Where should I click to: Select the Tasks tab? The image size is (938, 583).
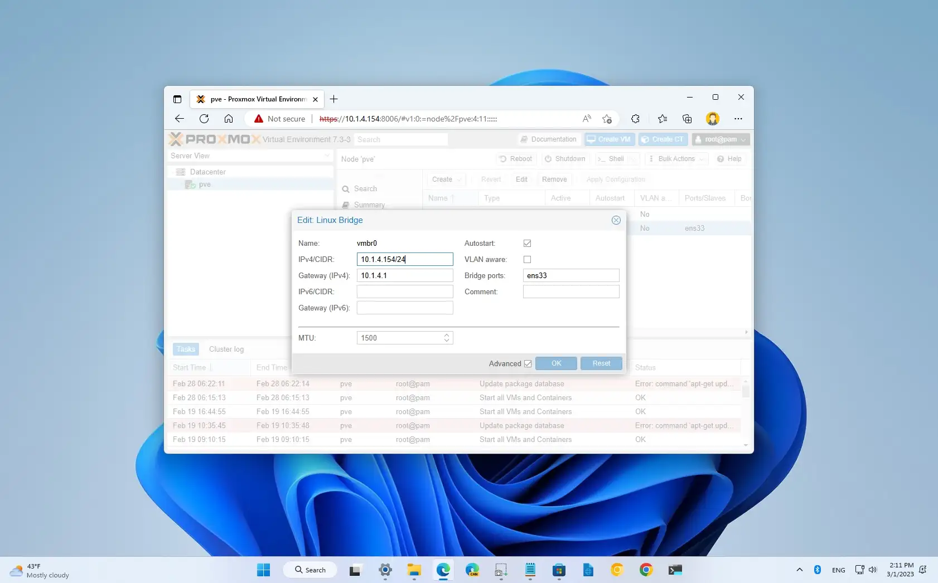click(x=186, y=349)
